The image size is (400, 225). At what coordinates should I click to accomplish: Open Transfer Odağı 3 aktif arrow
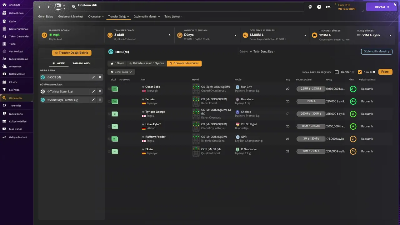(170, 35)
